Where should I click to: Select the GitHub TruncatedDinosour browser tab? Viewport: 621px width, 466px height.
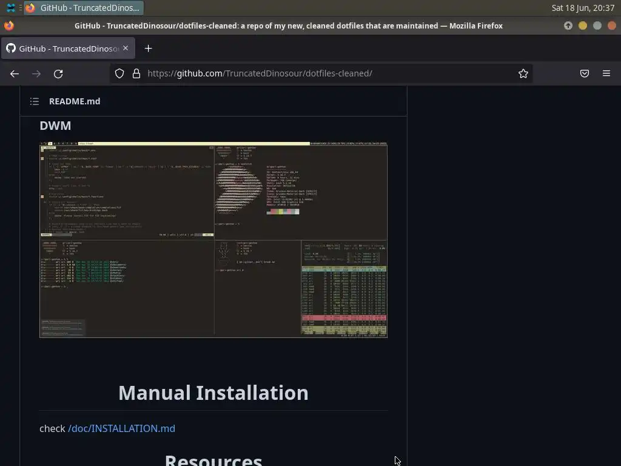(68, 49)
